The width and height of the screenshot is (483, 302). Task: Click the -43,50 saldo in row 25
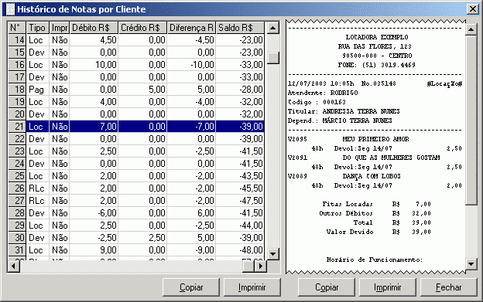[x=240, y=176]
